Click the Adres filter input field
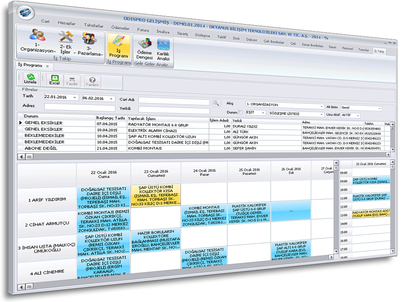 (79, 107)
